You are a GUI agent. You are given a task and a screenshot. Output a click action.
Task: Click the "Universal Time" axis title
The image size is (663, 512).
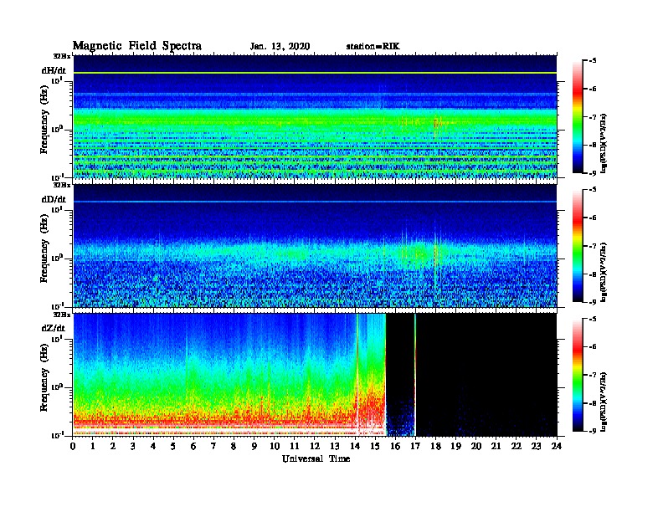tap(316, 458)
